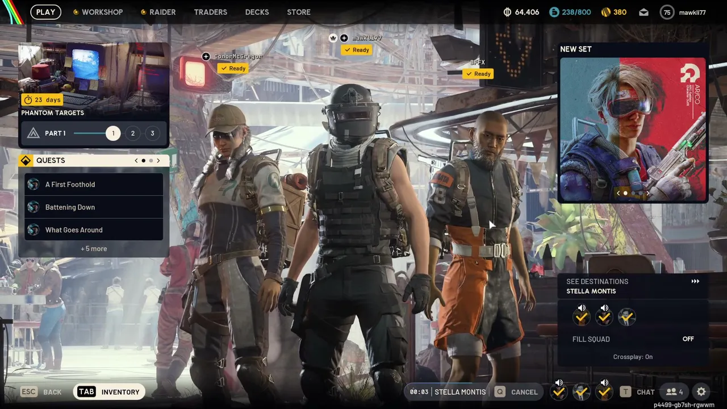Toggle the Crossplay: On setting

click(x=633, y=357)
